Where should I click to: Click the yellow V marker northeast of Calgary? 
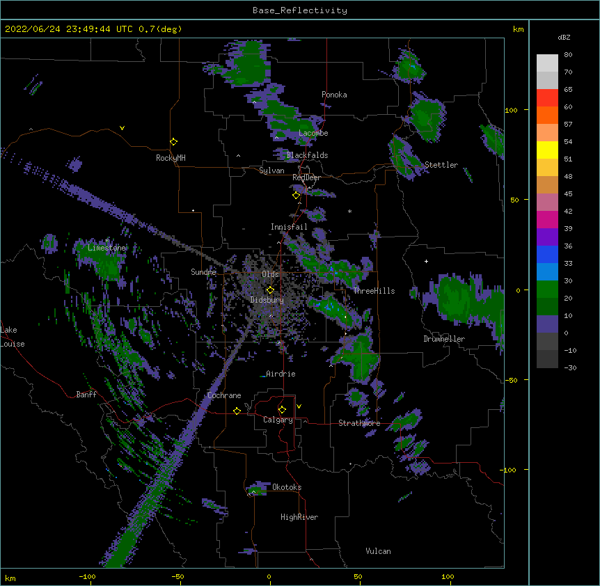click(299, 406)
